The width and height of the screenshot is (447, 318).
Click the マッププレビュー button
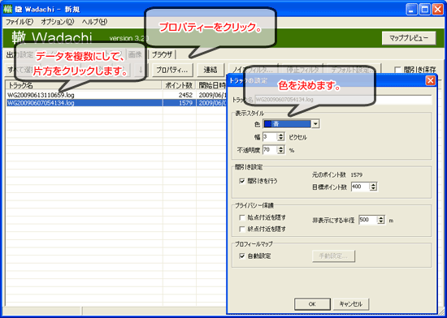(409, 38)
